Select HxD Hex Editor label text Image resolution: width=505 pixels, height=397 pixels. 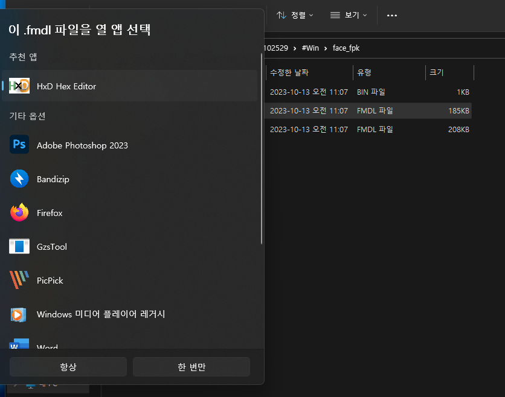click(66, 86)
